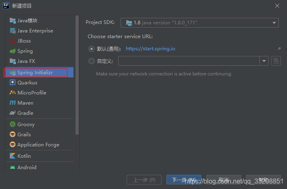The image size is (287, 189).
Task: Click the icon button beside custom URL field
Action: click(x=276, y=61)
